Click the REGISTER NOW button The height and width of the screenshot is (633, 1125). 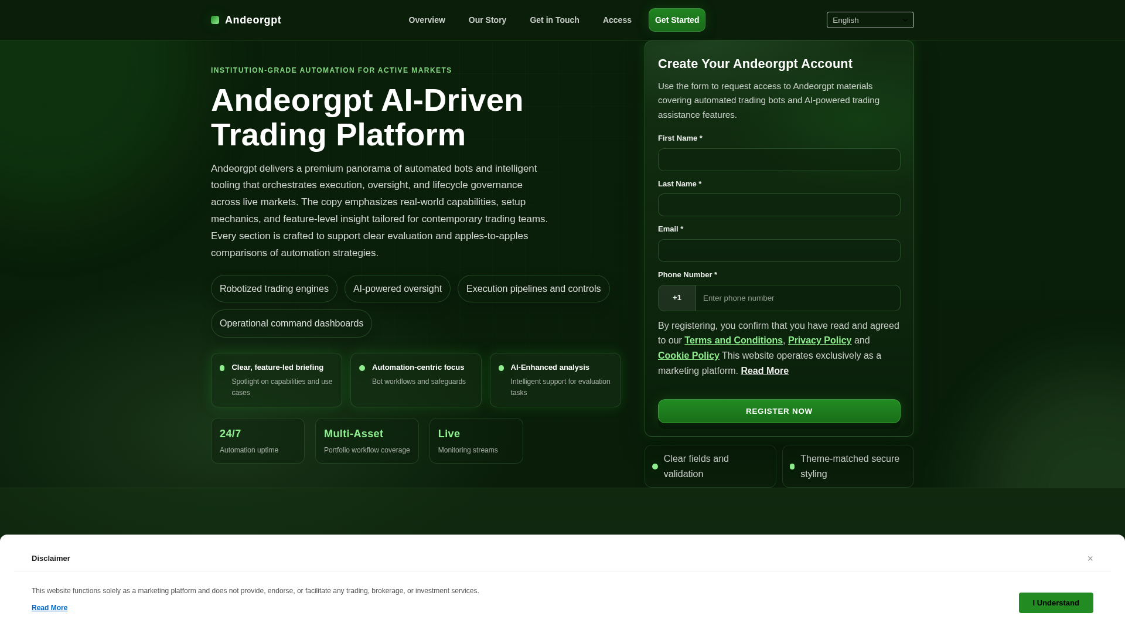(779, 411)
